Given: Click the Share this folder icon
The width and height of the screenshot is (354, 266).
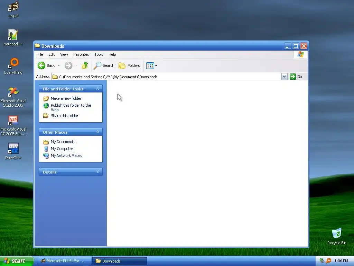Looking at the screenshot, I should 46,116.
